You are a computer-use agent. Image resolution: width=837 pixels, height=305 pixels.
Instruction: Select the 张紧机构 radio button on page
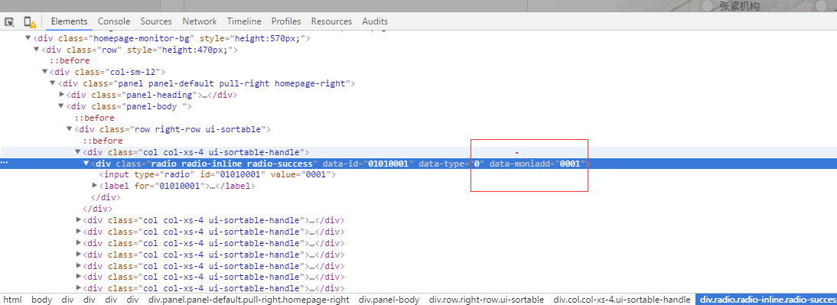point(707,6)
